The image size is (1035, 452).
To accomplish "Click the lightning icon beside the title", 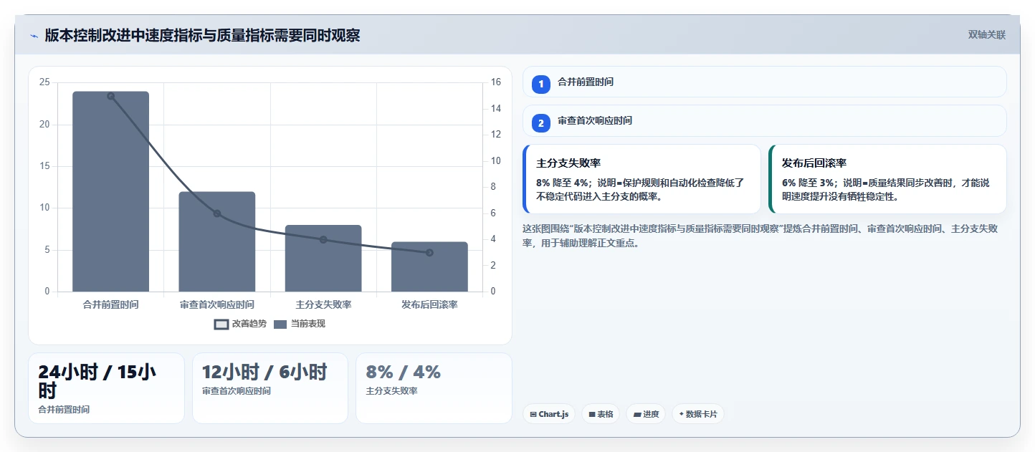I will coord(34,36).
